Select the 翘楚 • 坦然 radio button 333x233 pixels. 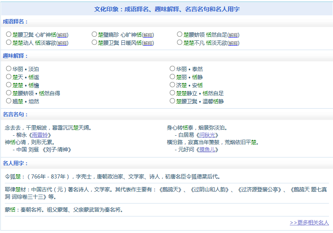(8, 101)
